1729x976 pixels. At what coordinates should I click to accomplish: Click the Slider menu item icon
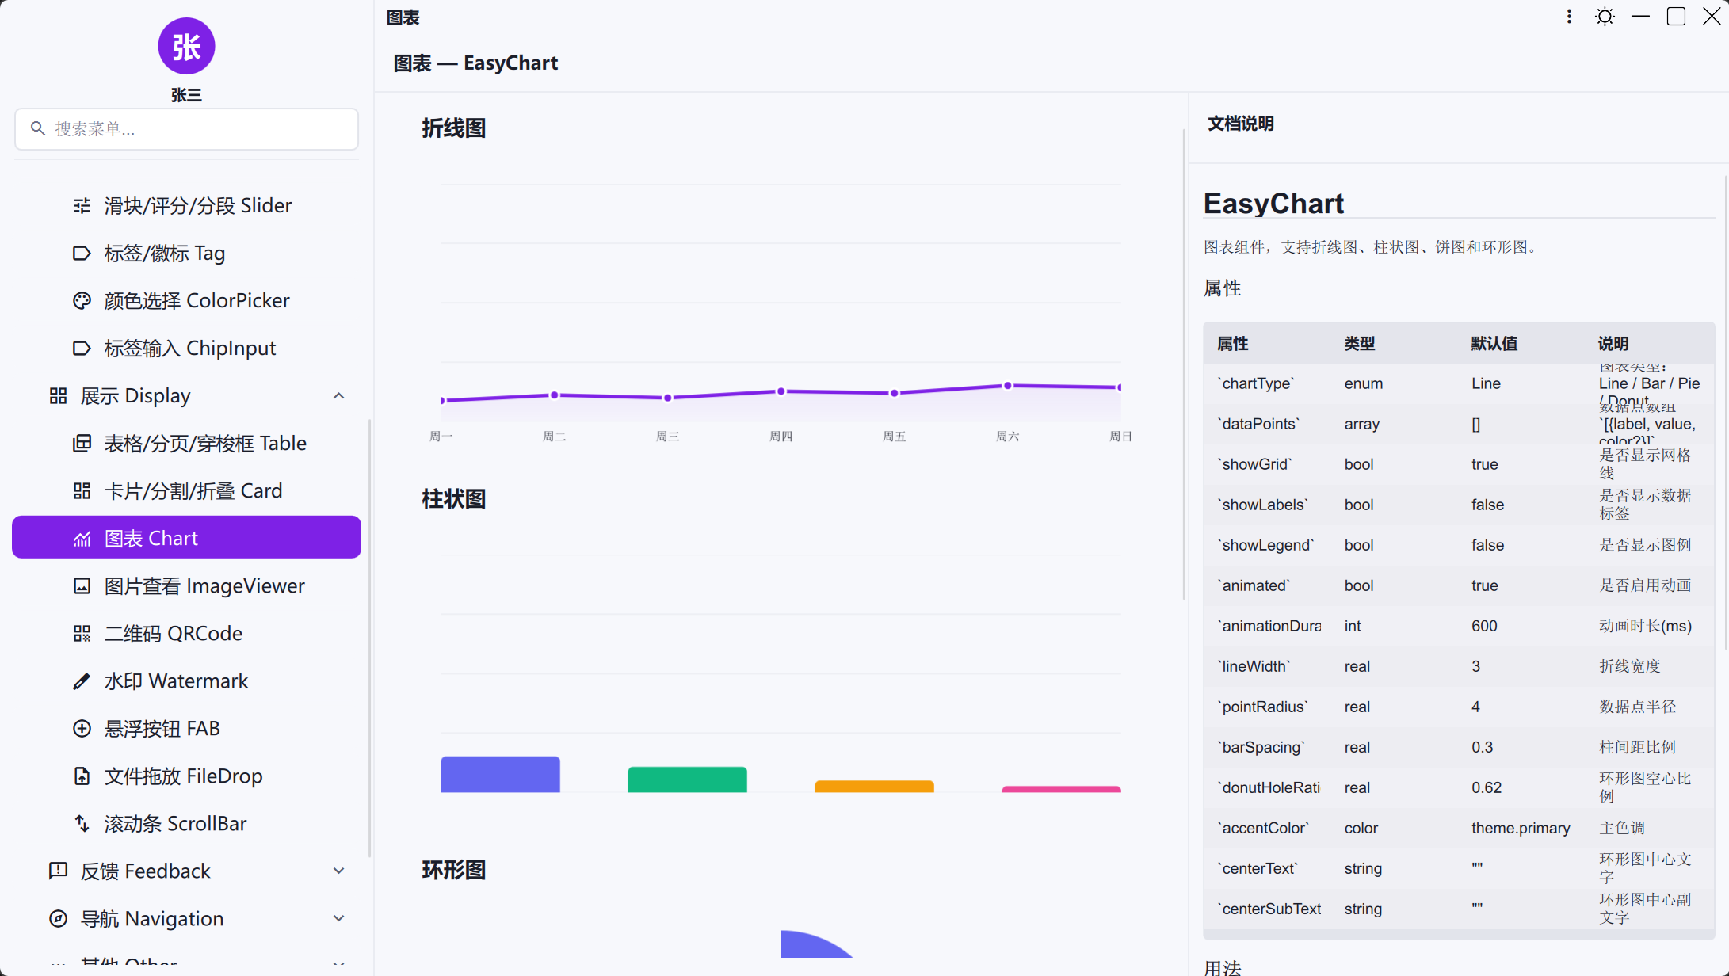tap(82, 206)
